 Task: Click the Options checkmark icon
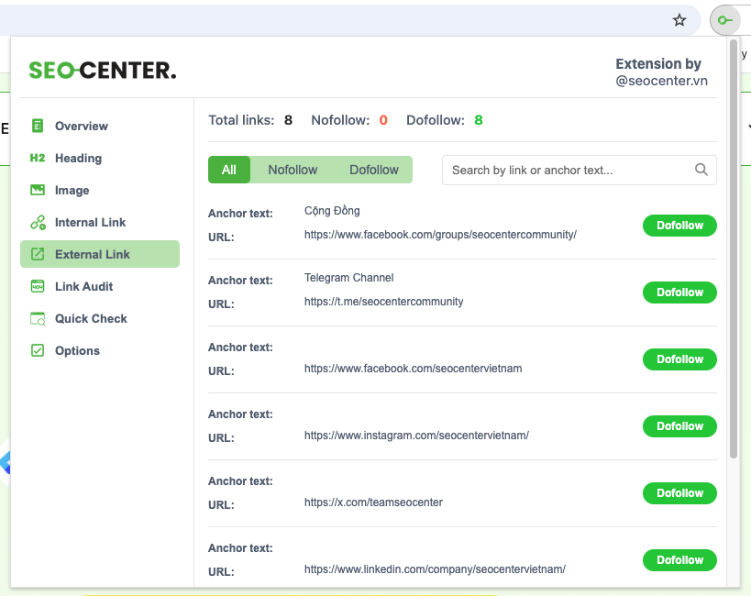(x=38, y=350)
